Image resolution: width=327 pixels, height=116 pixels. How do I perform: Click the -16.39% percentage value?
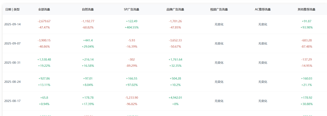tap(131, 47)
